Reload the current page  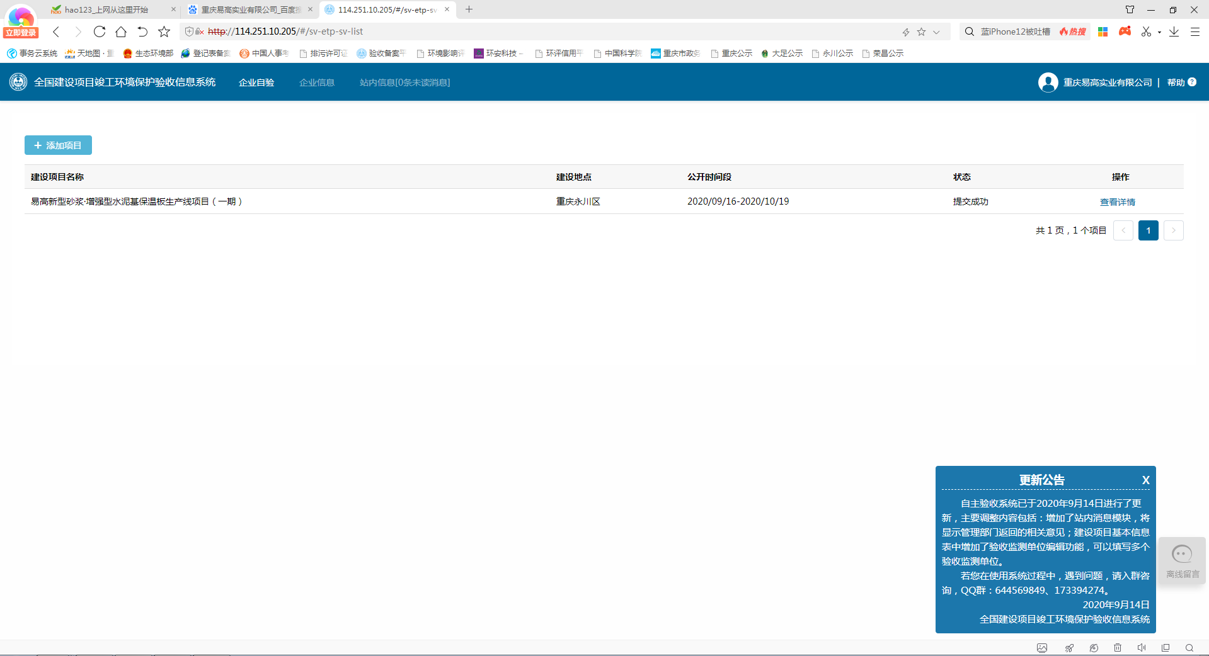(x=100, y=31)
